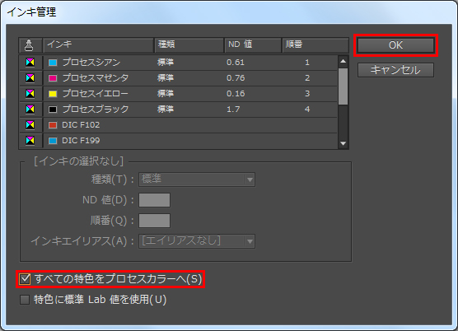Click the ink list scroll down arrow
458x331 pixels.
tap(343, 143)
